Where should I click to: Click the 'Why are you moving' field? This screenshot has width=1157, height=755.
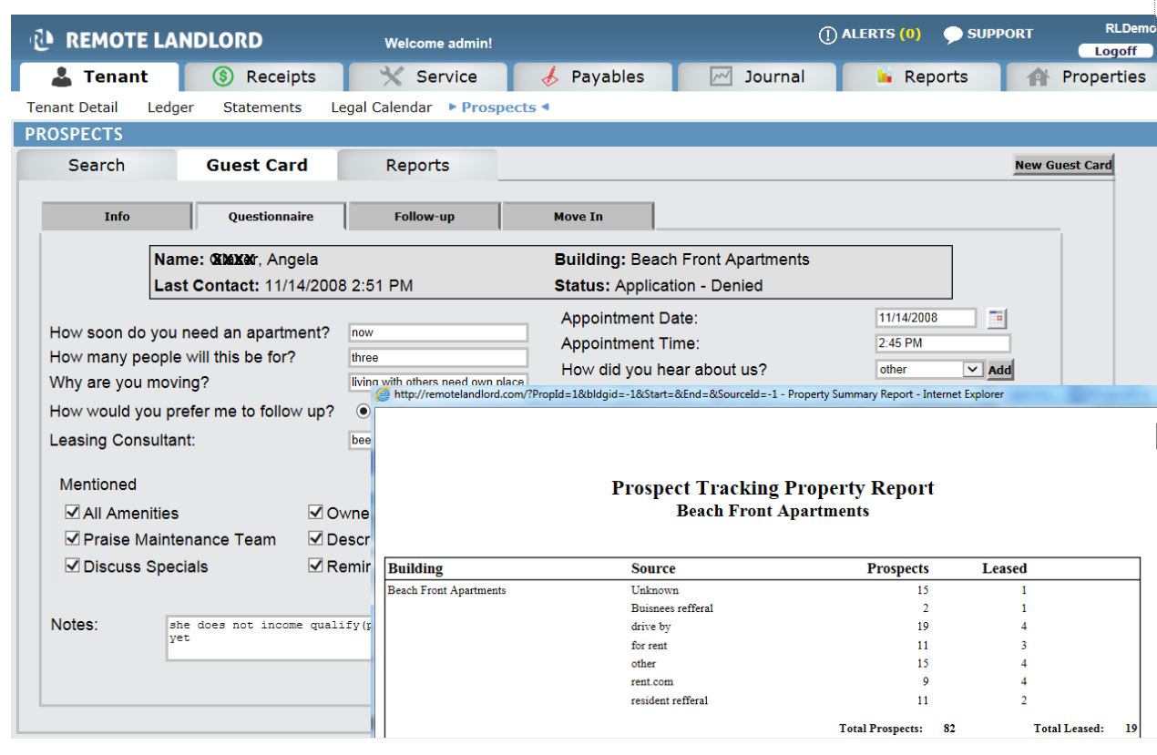click(438, 383)
